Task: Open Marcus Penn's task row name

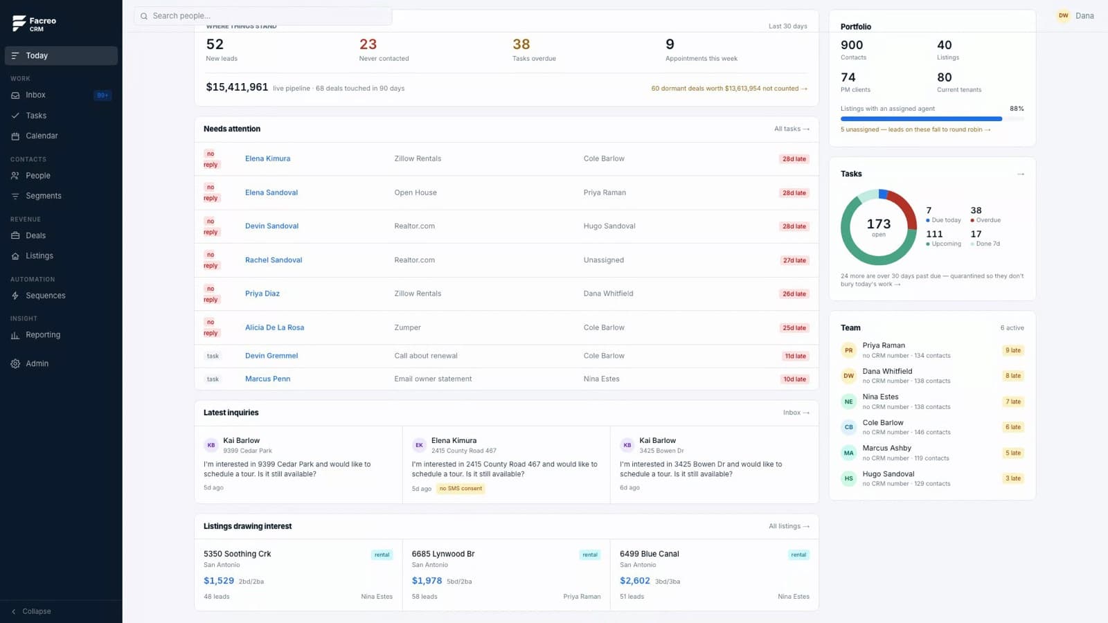Action: click(x=267, y=379)
